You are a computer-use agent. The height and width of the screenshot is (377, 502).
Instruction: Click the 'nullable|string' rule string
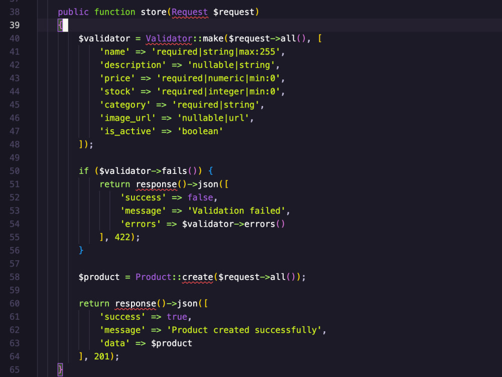click(231, 65)
